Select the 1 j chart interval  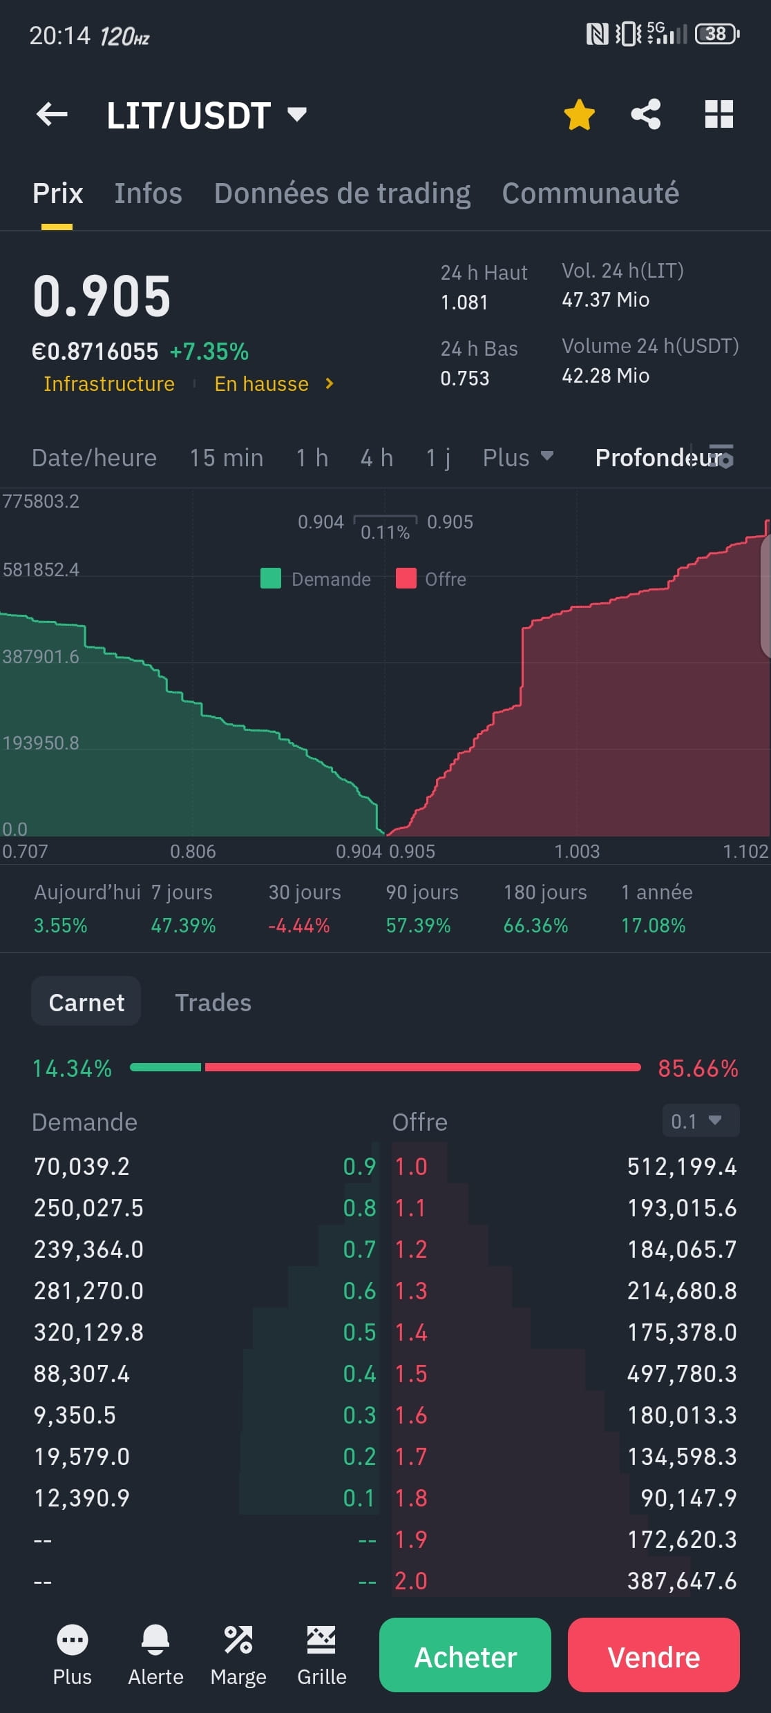tap(438, 458)
